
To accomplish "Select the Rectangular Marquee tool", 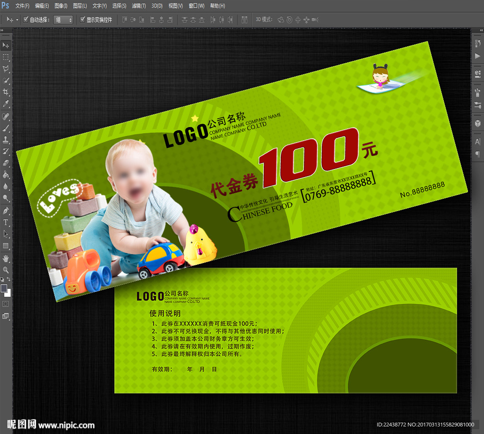I will (x=6, y=57).
